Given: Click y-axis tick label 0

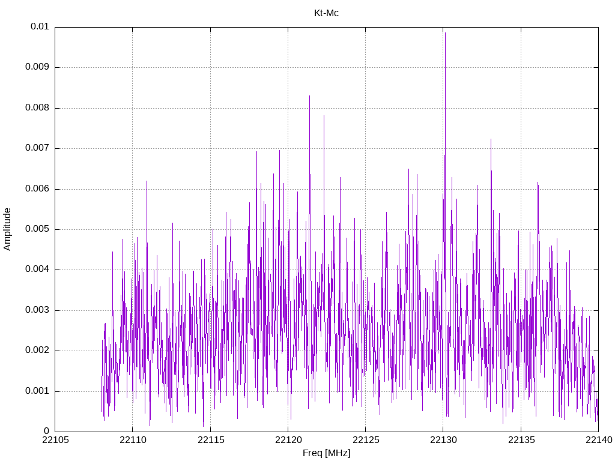Looking at the screenshot, I should pyautogui.click(x=47, y=432).
